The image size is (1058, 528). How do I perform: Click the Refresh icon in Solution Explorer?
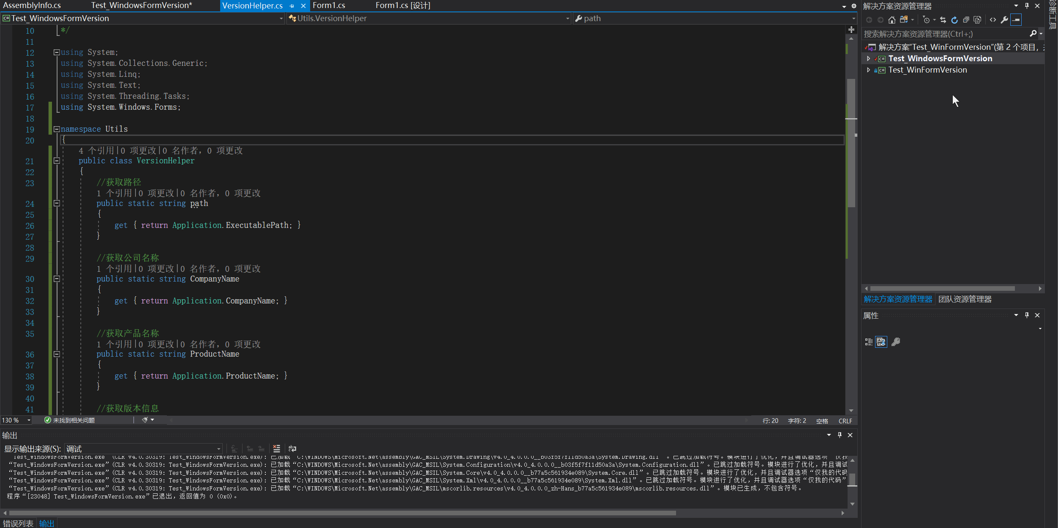(954, 20)
